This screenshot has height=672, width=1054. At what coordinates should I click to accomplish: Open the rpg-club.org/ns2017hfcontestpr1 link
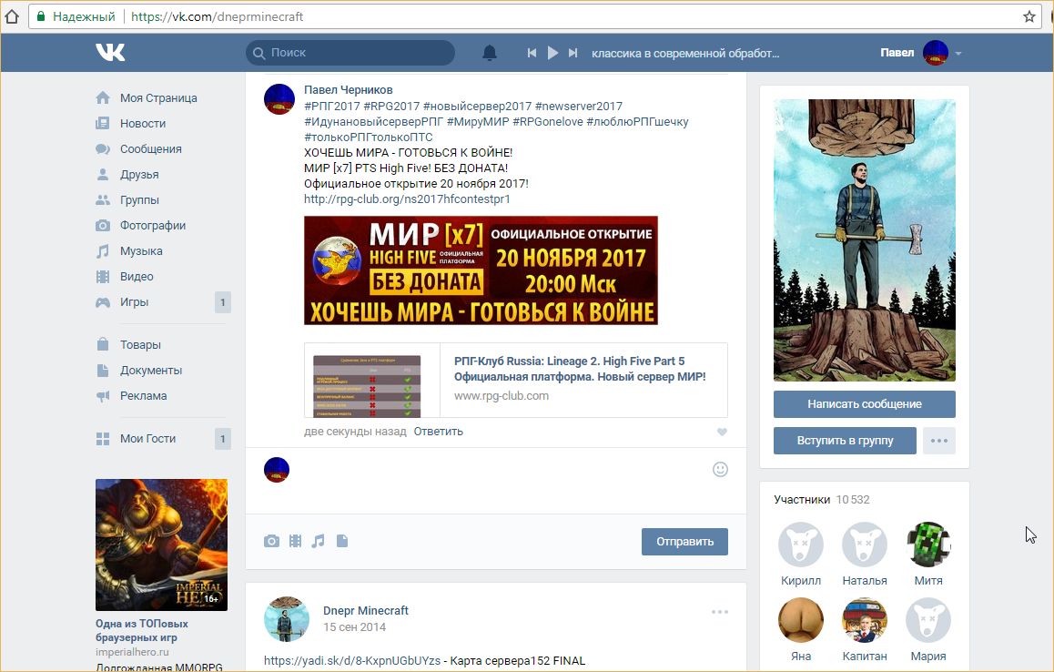pos(408,199)
